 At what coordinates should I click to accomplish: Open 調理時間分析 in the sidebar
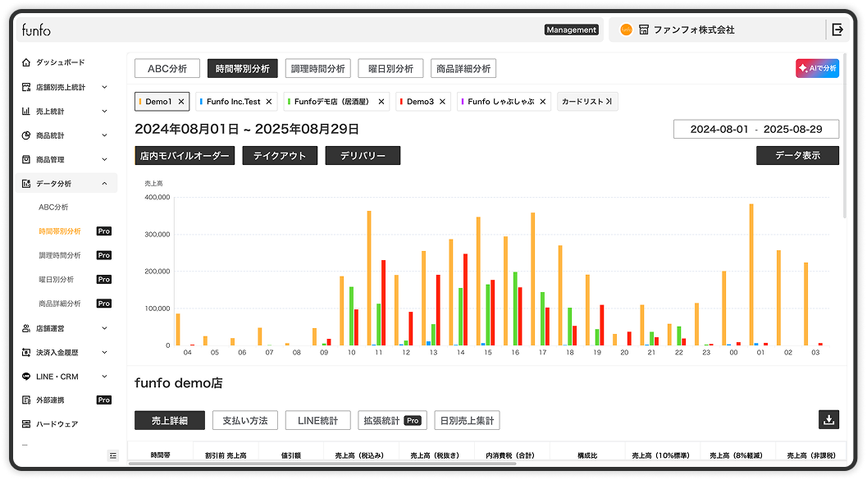point(60,255)
